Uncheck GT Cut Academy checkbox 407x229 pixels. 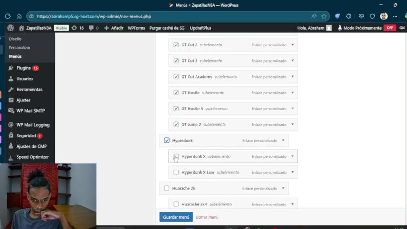pos(176,77)
